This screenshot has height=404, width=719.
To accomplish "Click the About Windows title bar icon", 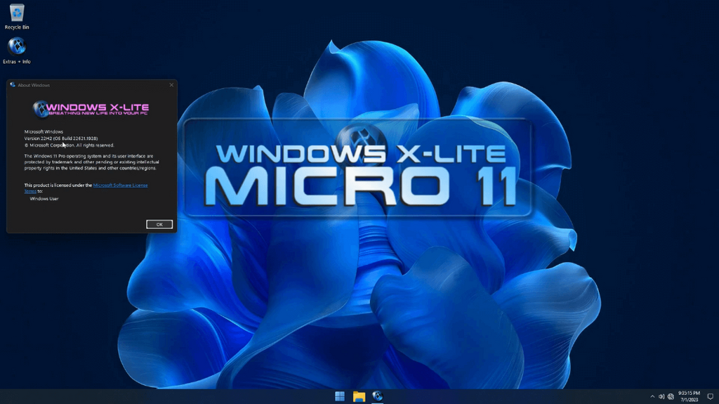I will [x=13, y=85].
